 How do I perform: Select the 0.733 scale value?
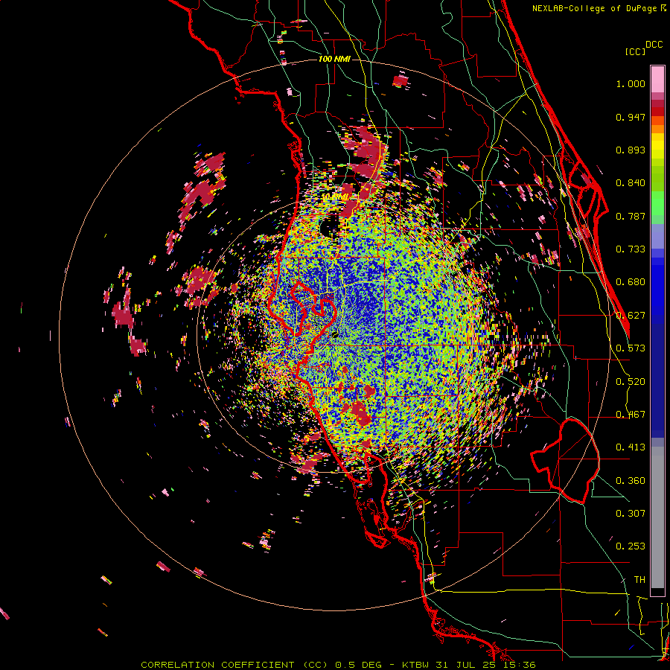tap(631, 249)
